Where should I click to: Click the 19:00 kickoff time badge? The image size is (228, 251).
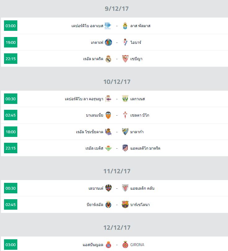click(x=11, y=42)
